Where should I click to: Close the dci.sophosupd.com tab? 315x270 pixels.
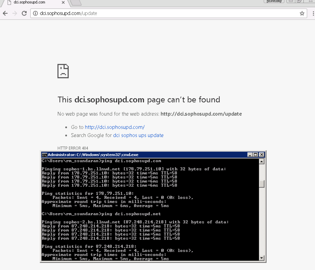[63, 2]
